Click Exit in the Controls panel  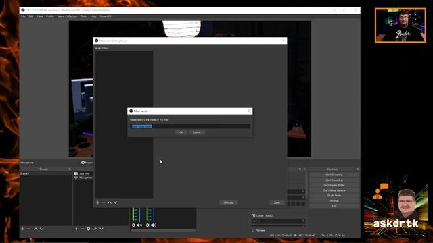pyautogui.click(x=334, y=206)
